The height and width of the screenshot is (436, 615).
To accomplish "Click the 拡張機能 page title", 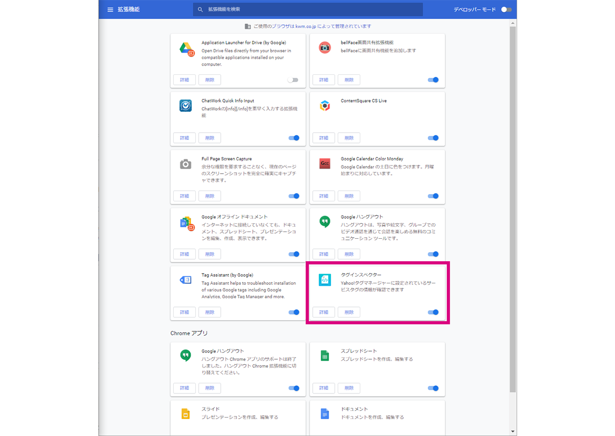I will coord(128,10).
